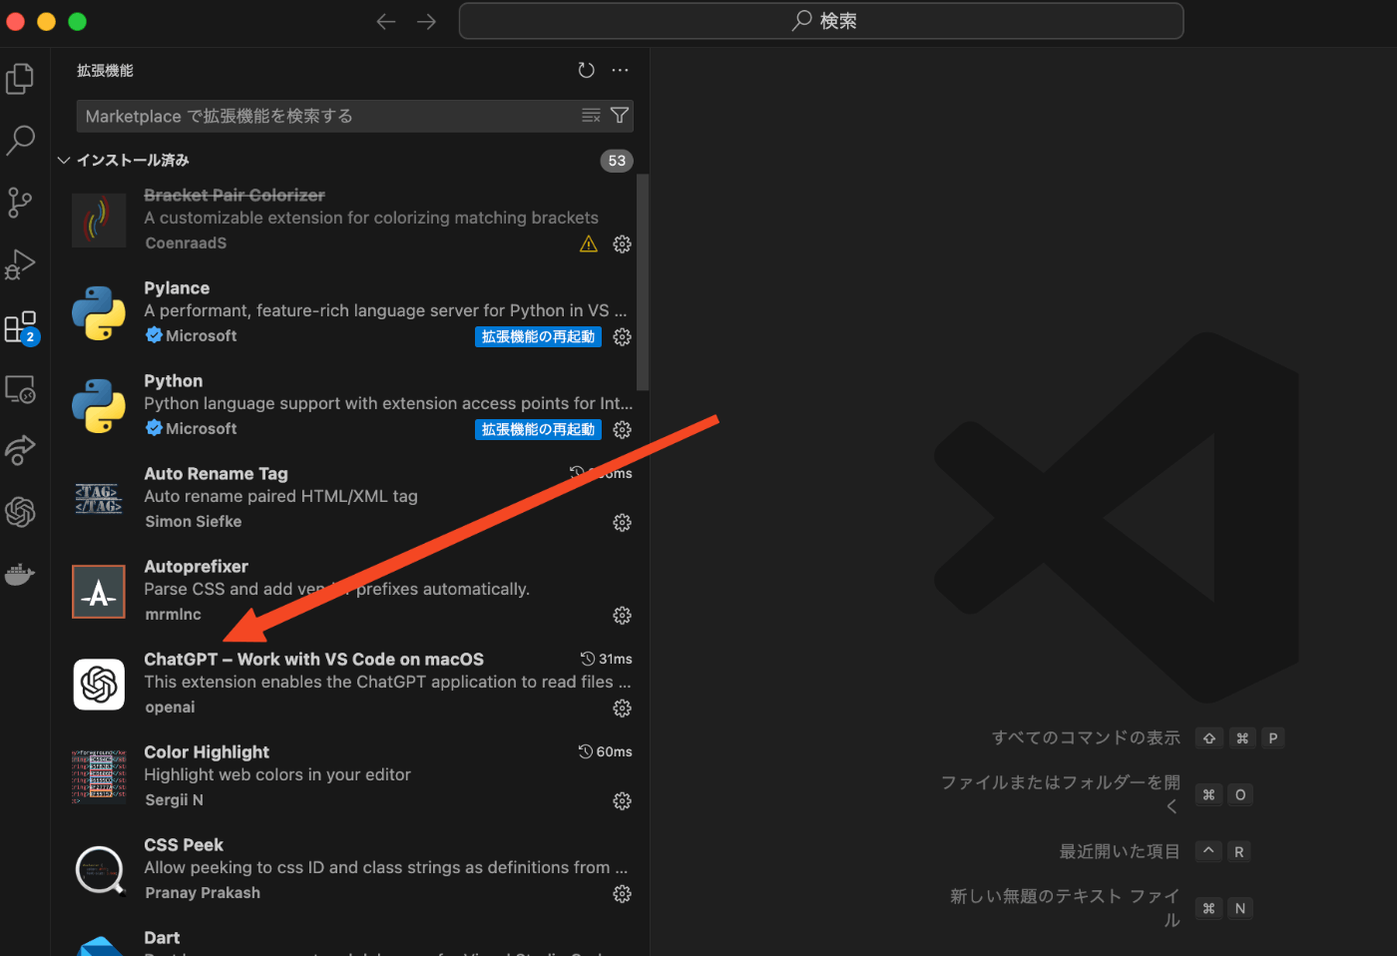Click the 31ms activation time on ChatGPT
Screen dimensions: 1397x956
point(607,659)
